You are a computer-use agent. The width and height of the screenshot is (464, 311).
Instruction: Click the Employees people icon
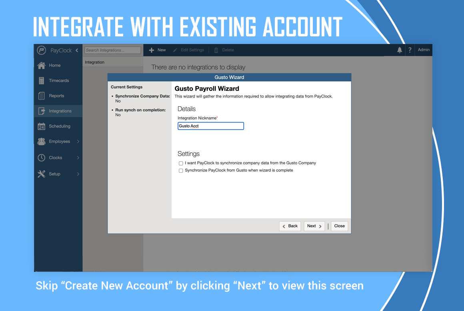pos(42,142)
